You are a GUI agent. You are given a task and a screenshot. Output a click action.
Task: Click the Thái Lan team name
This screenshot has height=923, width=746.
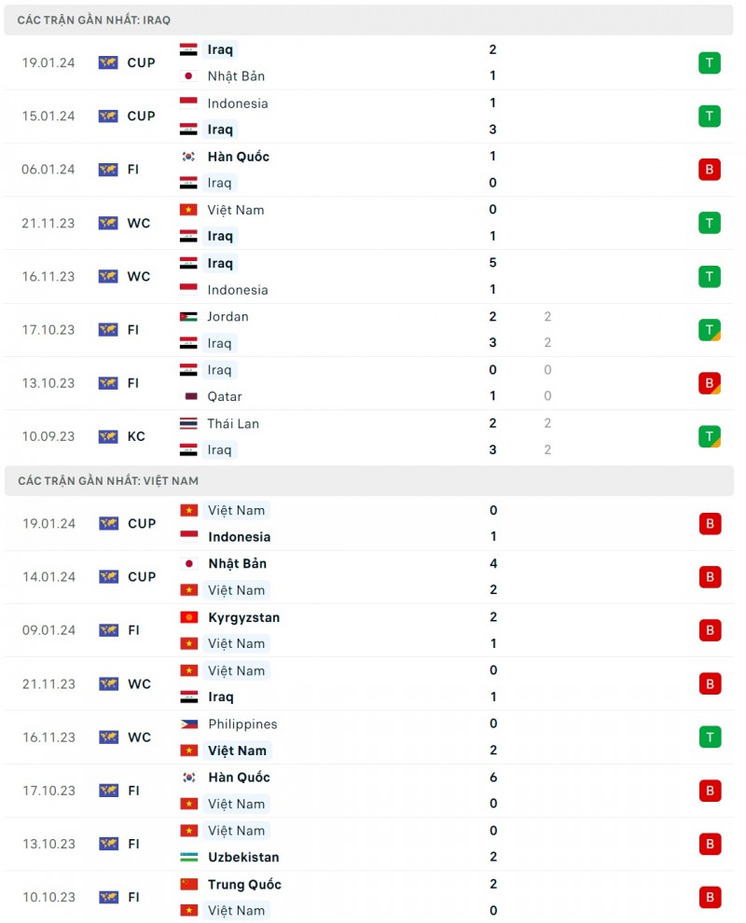233,423
